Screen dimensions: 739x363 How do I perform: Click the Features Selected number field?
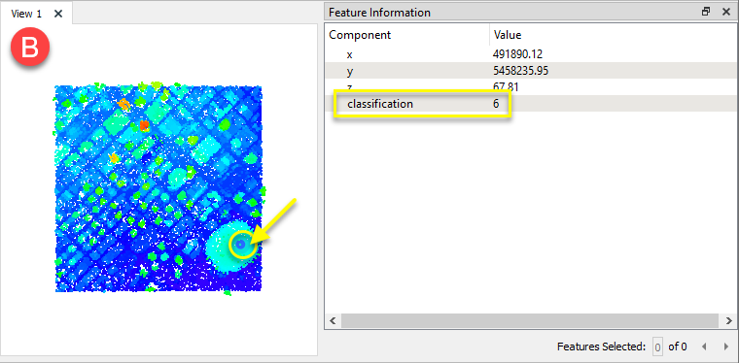[657, 347]
